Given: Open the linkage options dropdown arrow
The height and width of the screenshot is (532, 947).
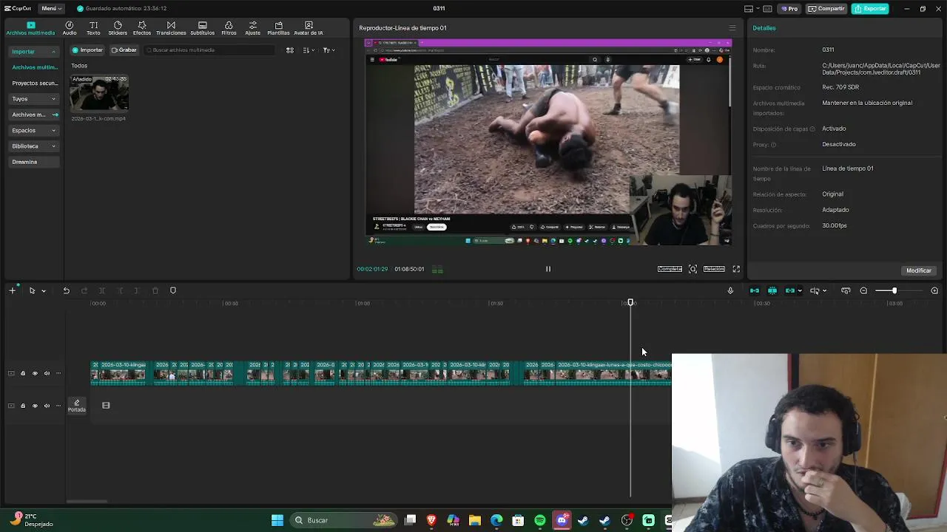Looking at the screenshot, I should 800,291.
